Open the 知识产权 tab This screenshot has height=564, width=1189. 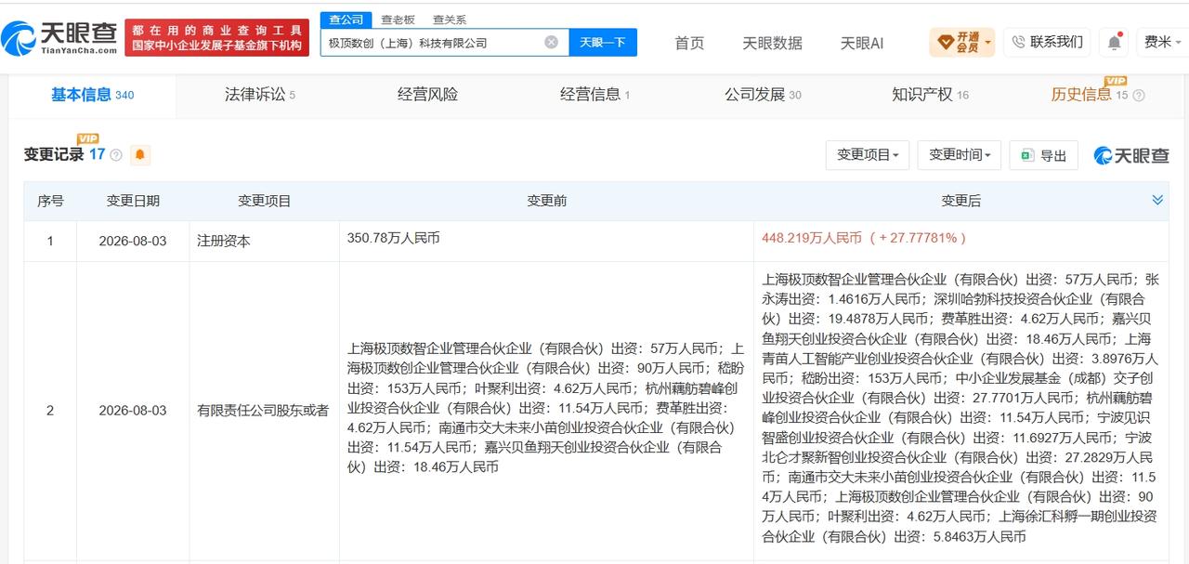click(x=930, y=95)
